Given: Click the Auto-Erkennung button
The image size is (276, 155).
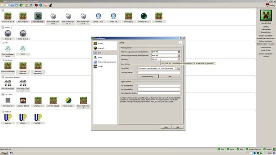Looking at the screenshot, I should click(x=148, y=77).
